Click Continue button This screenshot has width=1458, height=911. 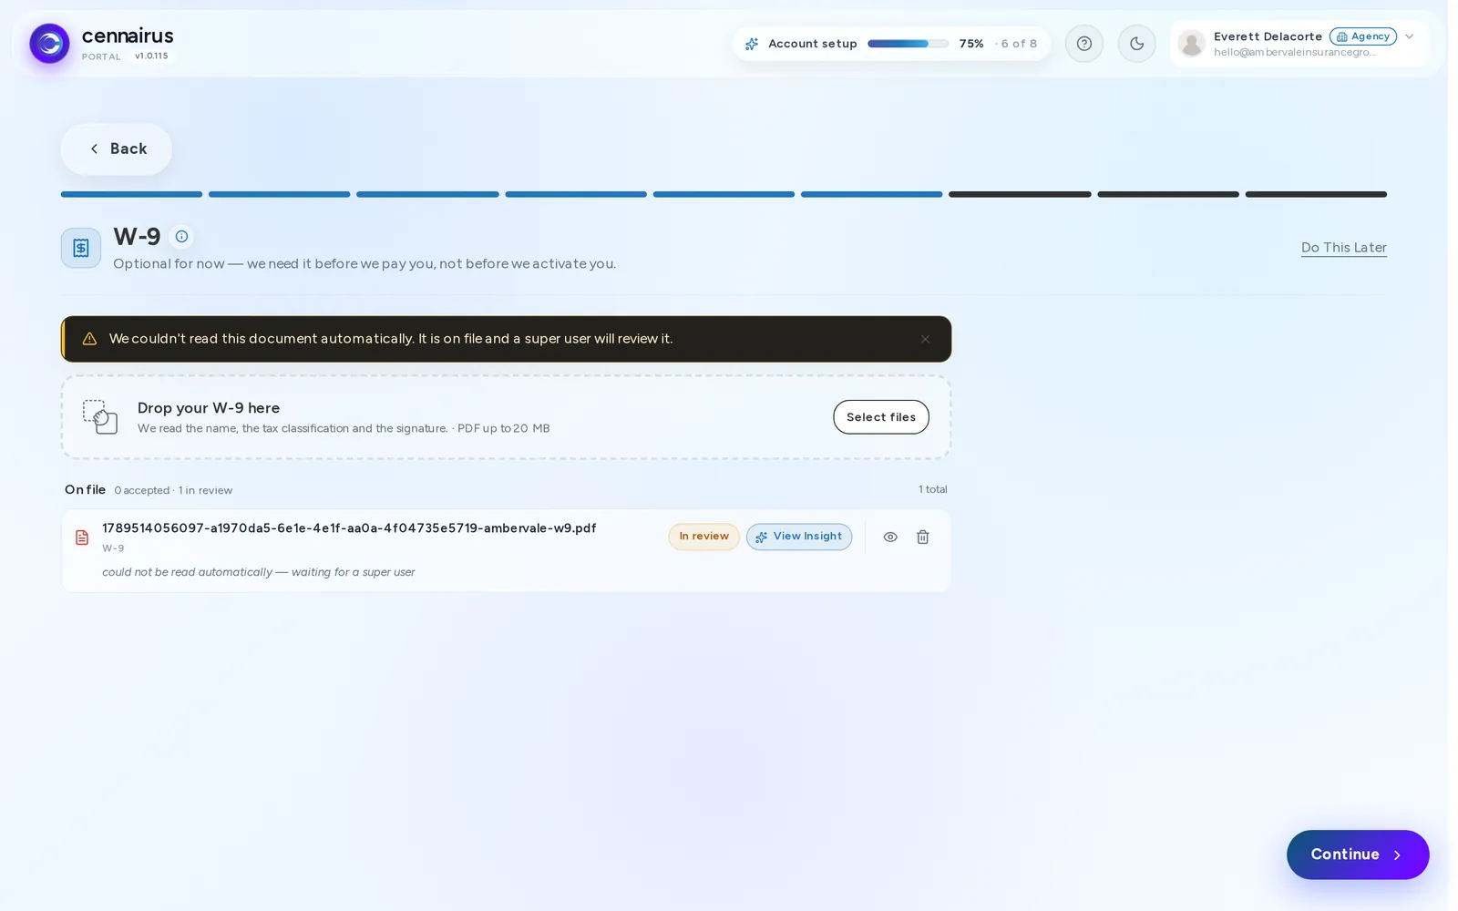click(1358, 855)
